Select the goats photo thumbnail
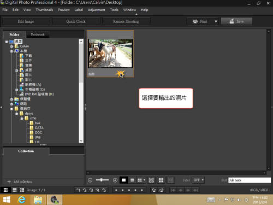Image resolution: width=273 pixels, height=205 pixels. pos(110,54)
